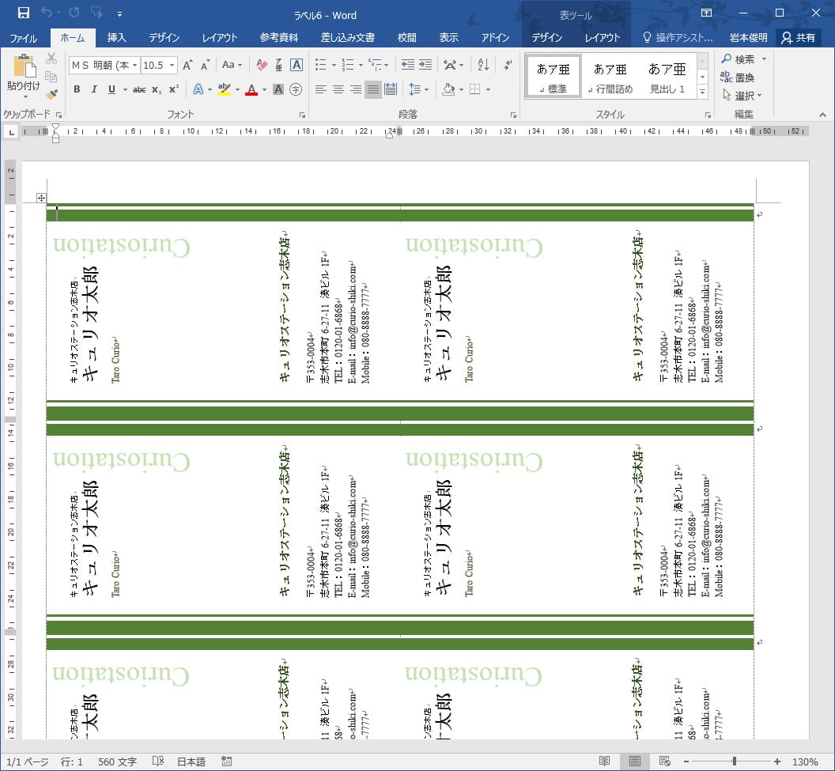Toggle Italic formatting
The width and height of the screenshot is (835, 771).
94,89
